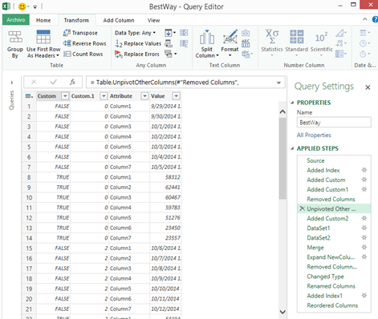The image size is (378, 319).
Task: Click table corner menu icon
Action: (x=29, y=96)
